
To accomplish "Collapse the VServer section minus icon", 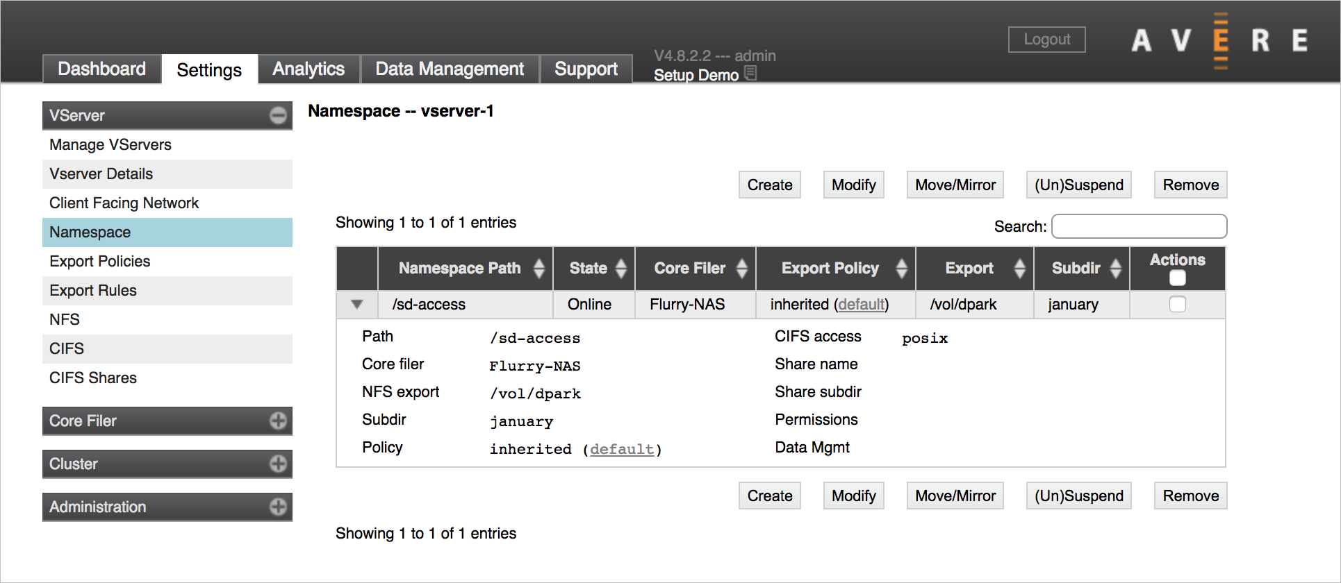I will (x=278, y=116).
